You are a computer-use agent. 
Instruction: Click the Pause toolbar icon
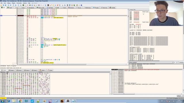pyautogui.click(x=11, y=5)
